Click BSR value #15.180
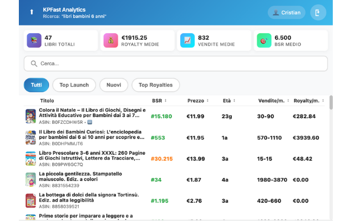 161,117
